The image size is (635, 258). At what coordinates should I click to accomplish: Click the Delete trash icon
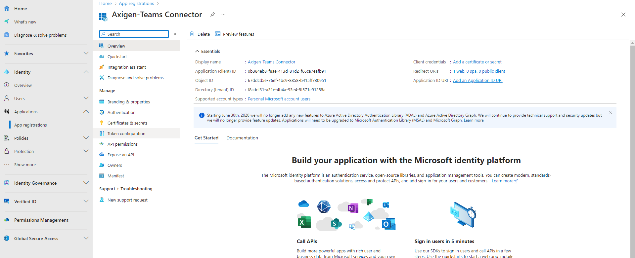pyautogui.click(x=192, y=34)
